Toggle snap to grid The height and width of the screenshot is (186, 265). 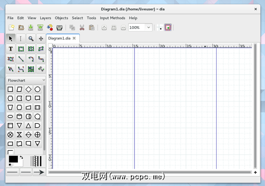160,27
